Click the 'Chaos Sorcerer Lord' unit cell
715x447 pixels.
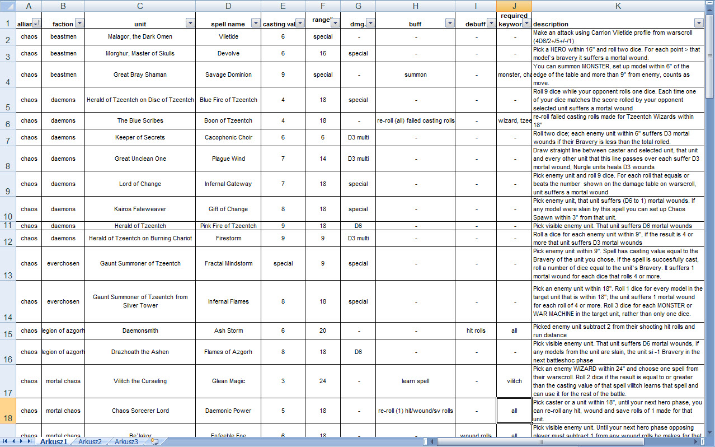(x=140, y=411)
